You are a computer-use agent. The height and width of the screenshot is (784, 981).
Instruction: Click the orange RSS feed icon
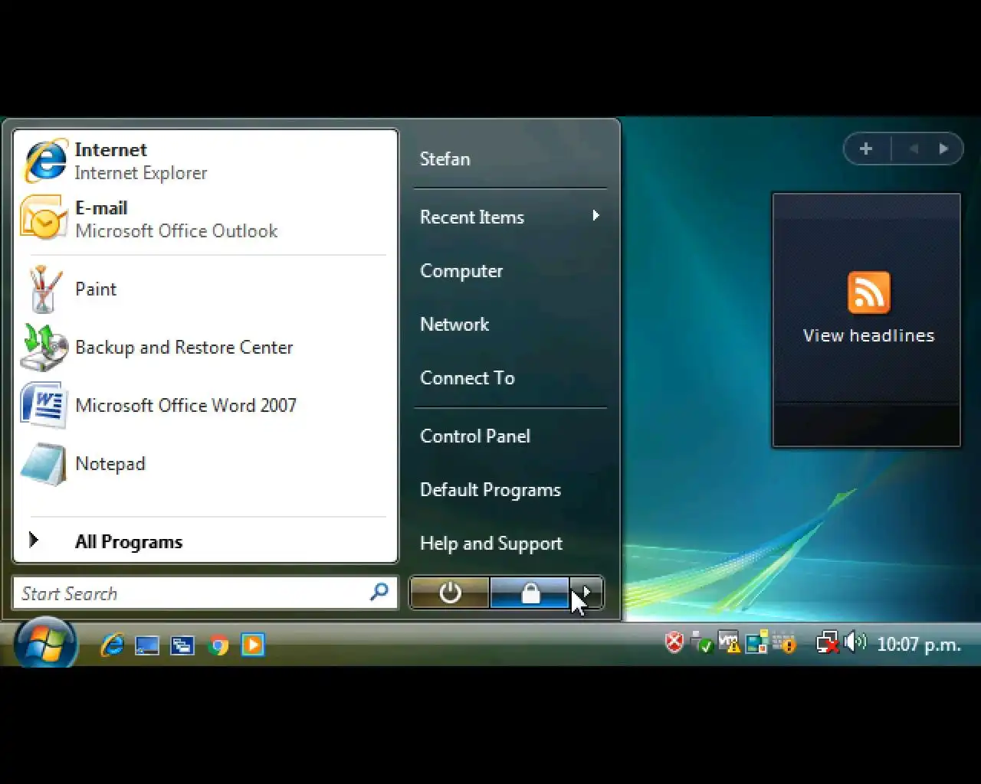coord(868,292)
